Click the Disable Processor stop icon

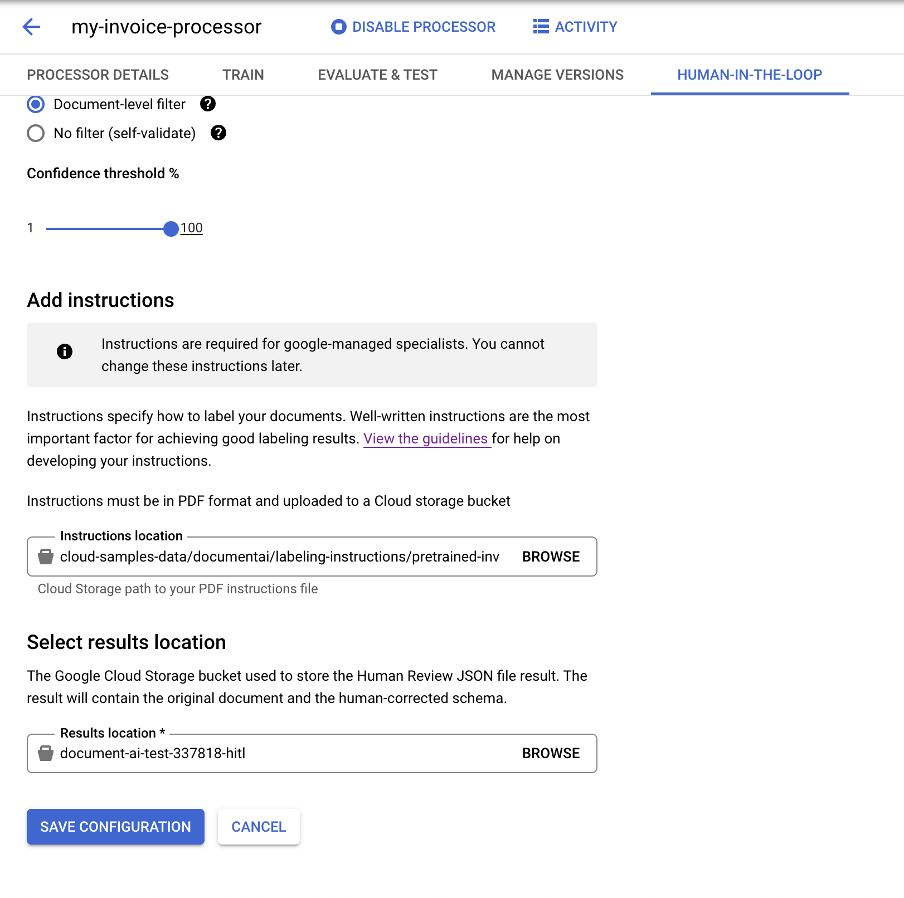[338, 27]
